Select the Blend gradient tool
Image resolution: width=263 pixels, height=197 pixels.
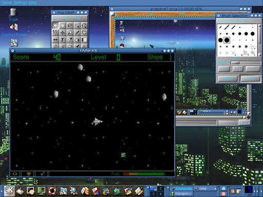(x=84, y=40)
